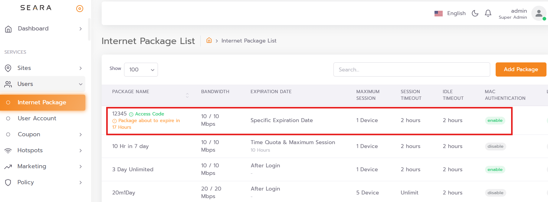Open the Show 100 entries dropdown
The height and width of the screenshot is (202, 548).
(141, 70)
